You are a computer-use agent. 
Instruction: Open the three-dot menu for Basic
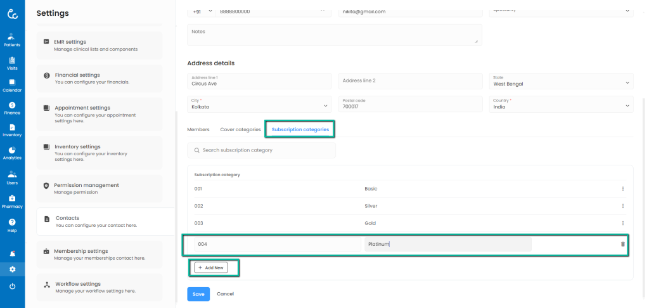coord(622,189)
